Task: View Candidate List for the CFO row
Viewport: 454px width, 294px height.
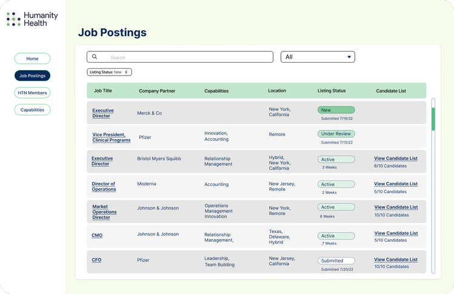Action: click(x=396, y=260)
